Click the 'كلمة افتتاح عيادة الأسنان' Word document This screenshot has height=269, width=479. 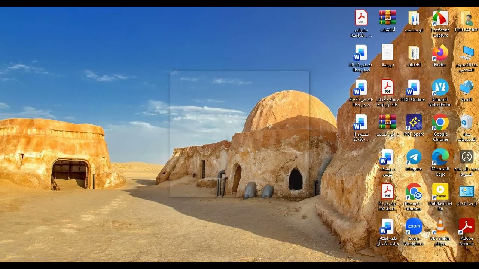pos(388,232)
